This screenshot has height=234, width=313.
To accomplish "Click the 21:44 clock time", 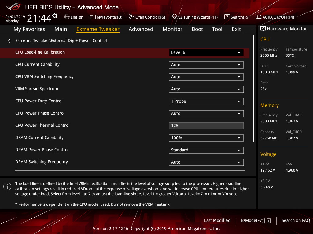I will [39, 18].
